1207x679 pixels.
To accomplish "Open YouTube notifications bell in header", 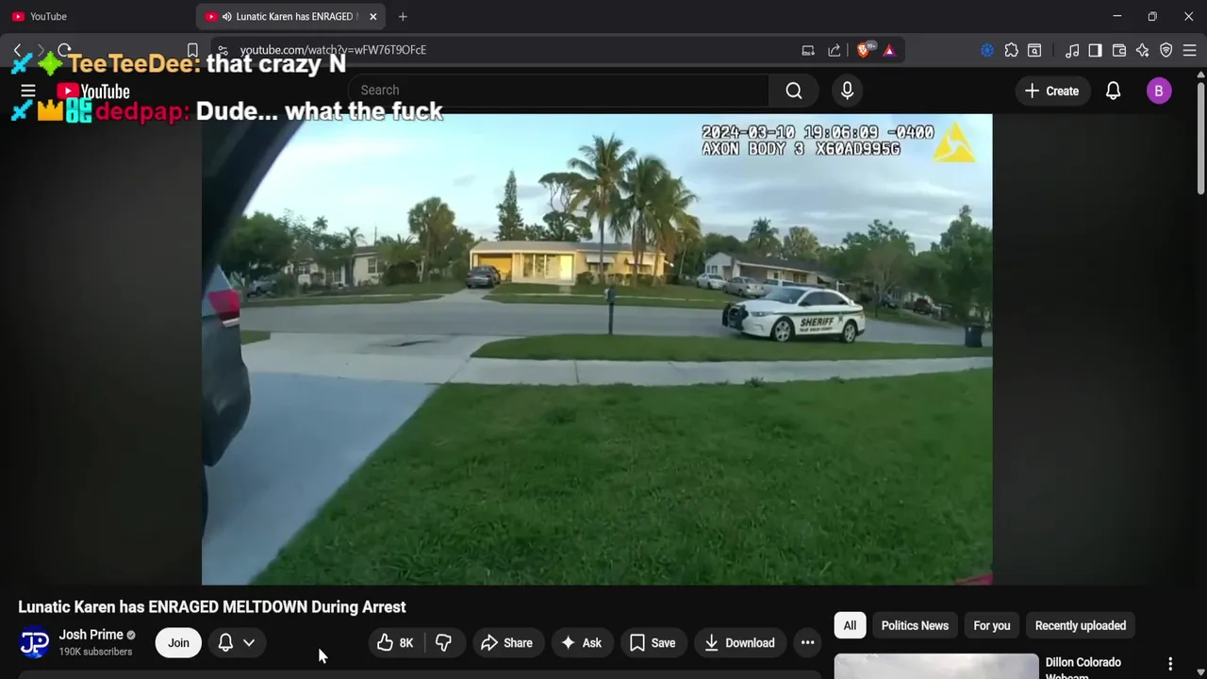I will click(x=1113, y=91).
